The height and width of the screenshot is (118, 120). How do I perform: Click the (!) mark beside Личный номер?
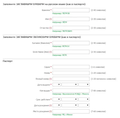point(50,79)
